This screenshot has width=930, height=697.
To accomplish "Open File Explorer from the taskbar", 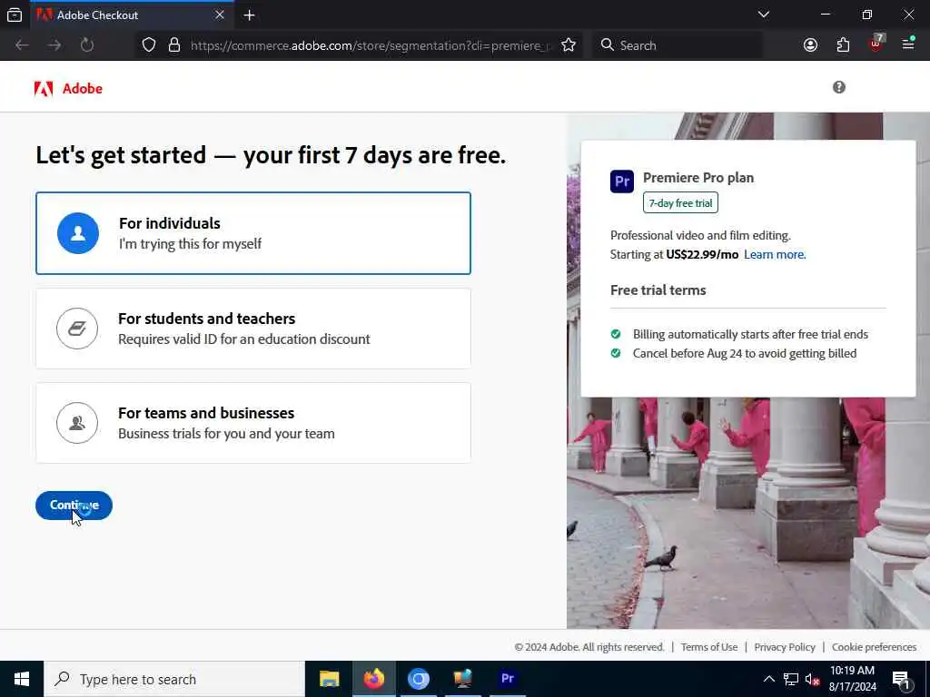I will pos(329,679).
